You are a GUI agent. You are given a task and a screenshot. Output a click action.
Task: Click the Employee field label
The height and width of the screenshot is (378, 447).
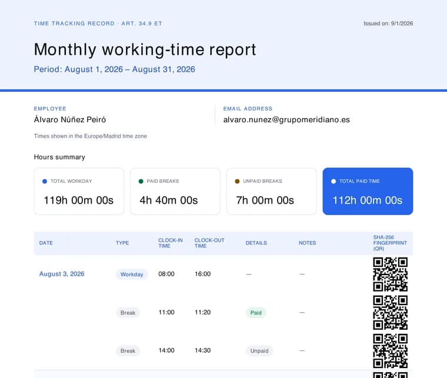(50, 109)
